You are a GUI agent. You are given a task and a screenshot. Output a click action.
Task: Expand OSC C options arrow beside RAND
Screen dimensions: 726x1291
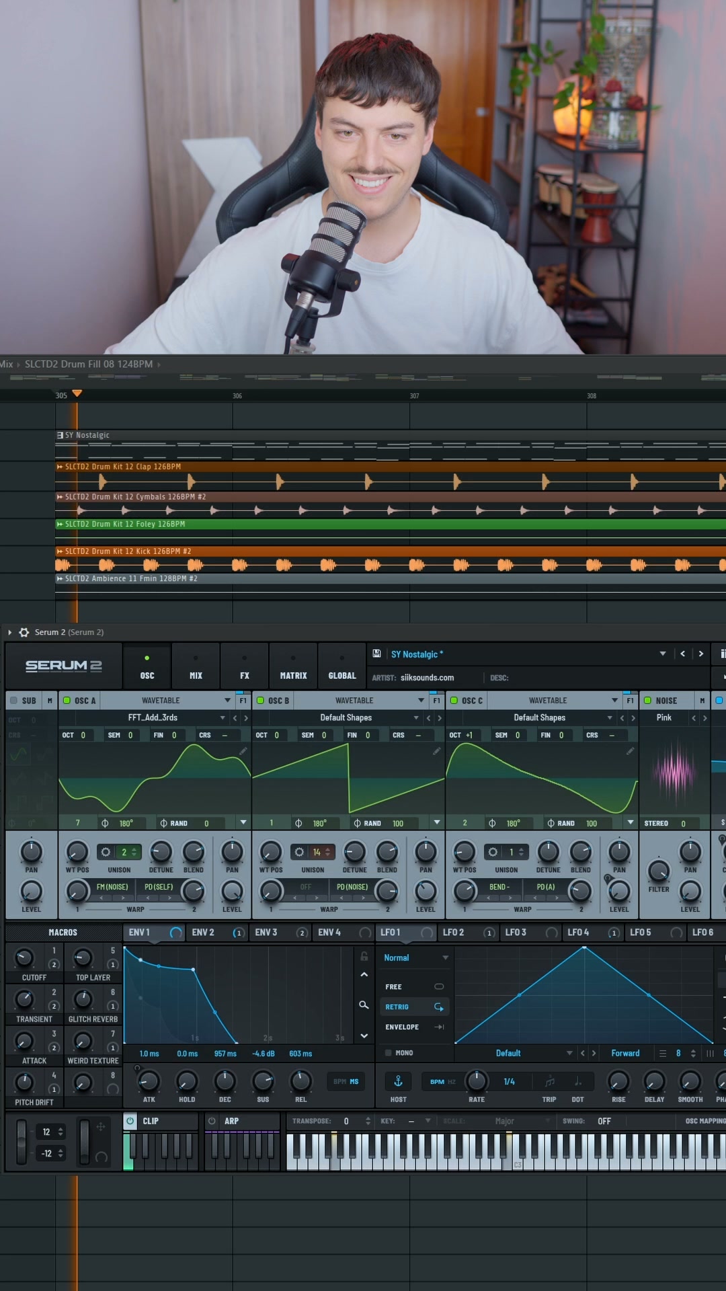[x=631, y=822]
